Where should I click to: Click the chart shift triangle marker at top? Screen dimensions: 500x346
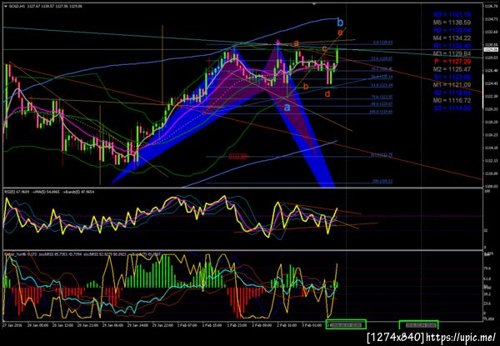(x=314, y=4)
